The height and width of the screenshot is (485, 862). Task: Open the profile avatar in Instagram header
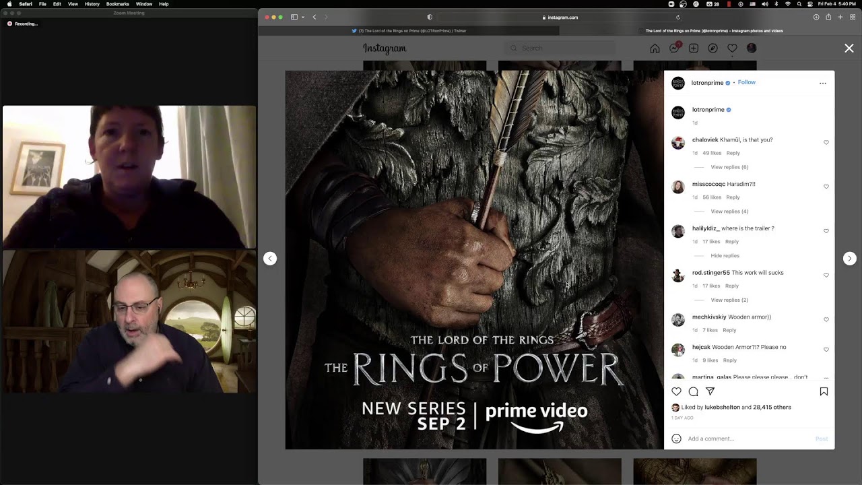click(x=752, y=48)
